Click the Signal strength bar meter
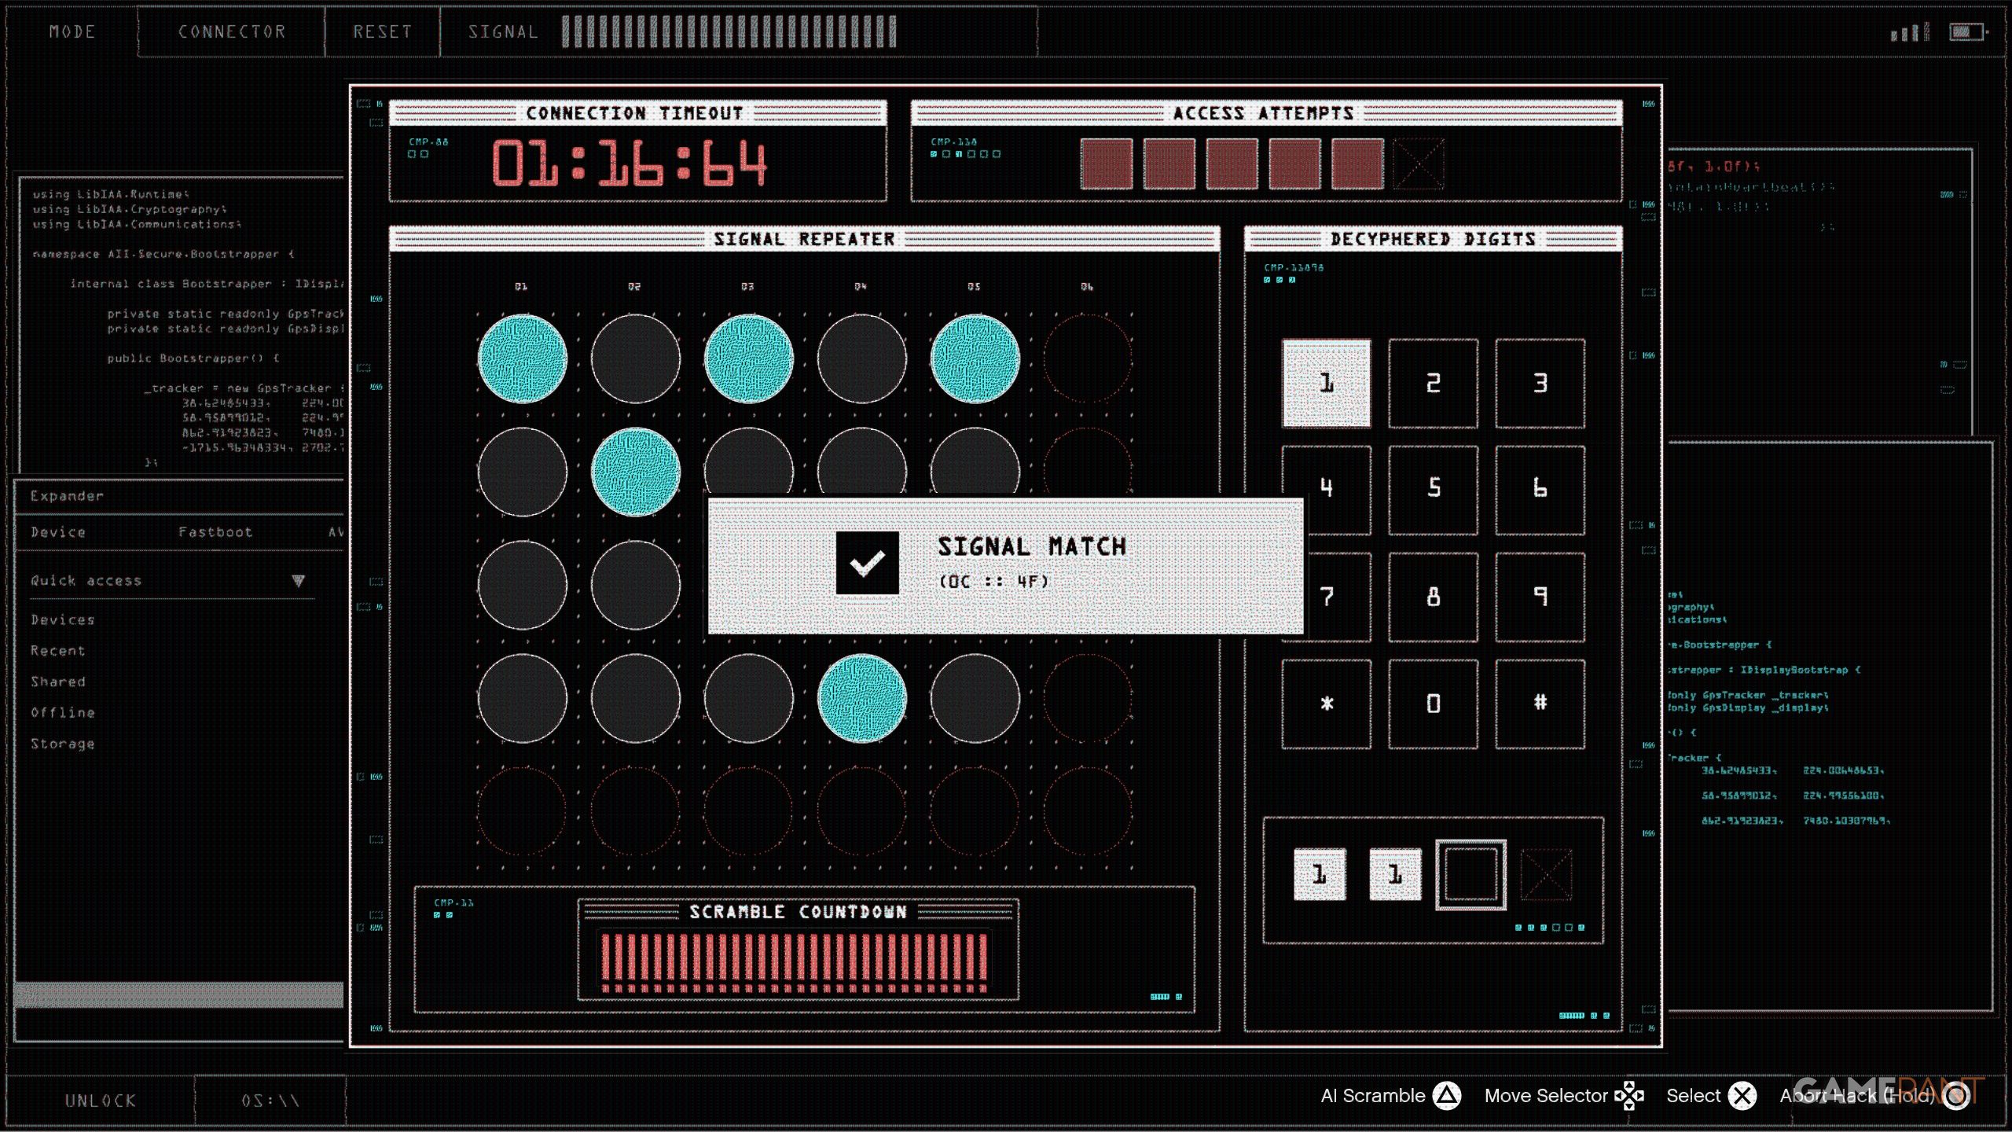This screenshot has height=1132, width=2012. tap(729, 32)
